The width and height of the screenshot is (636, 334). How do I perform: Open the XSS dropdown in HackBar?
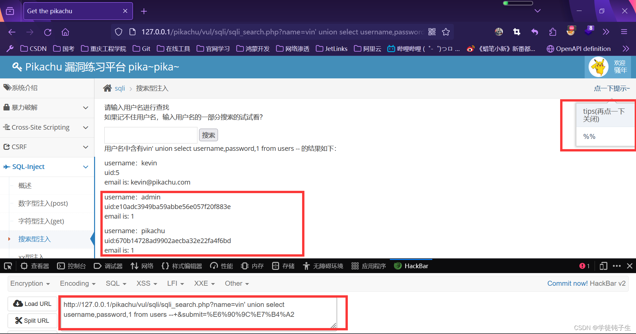click(147, 283)
